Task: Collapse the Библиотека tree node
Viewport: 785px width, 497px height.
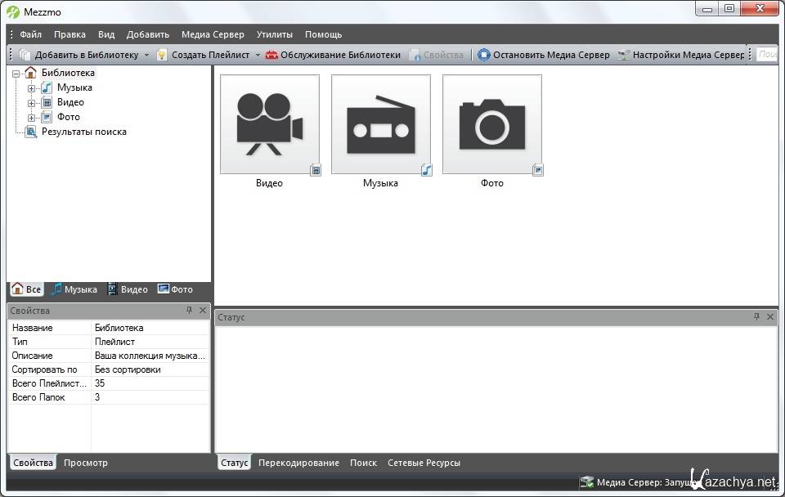Action: click(16, 73)
